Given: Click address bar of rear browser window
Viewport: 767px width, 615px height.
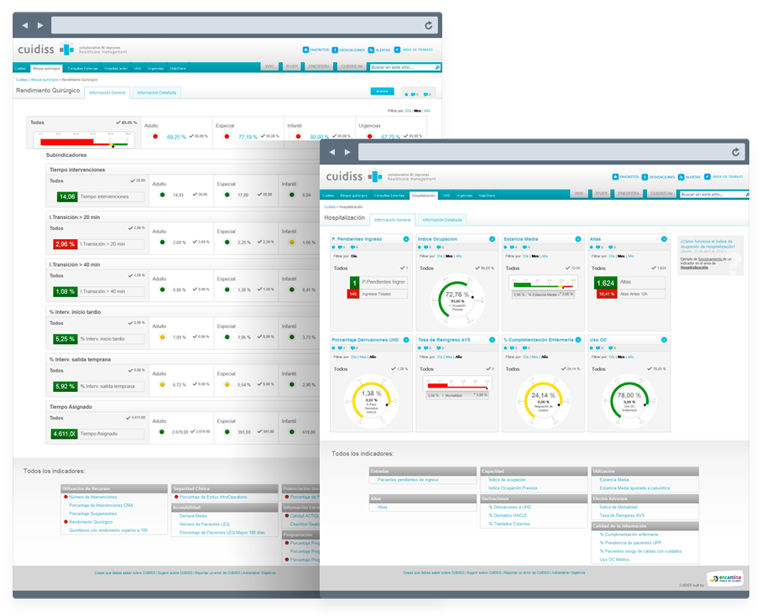Looking at the screenshot, I should pos(244,25).
